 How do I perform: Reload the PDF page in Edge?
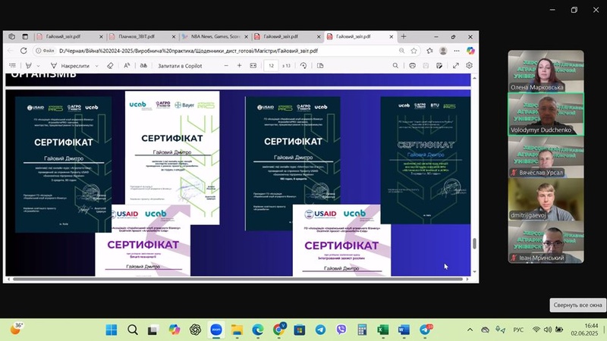coord(24,51)
